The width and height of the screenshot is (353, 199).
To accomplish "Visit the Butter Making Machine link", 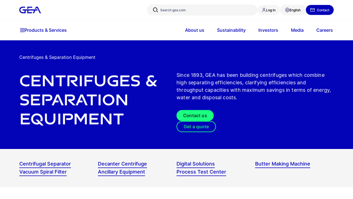I will tap(282, 164).
